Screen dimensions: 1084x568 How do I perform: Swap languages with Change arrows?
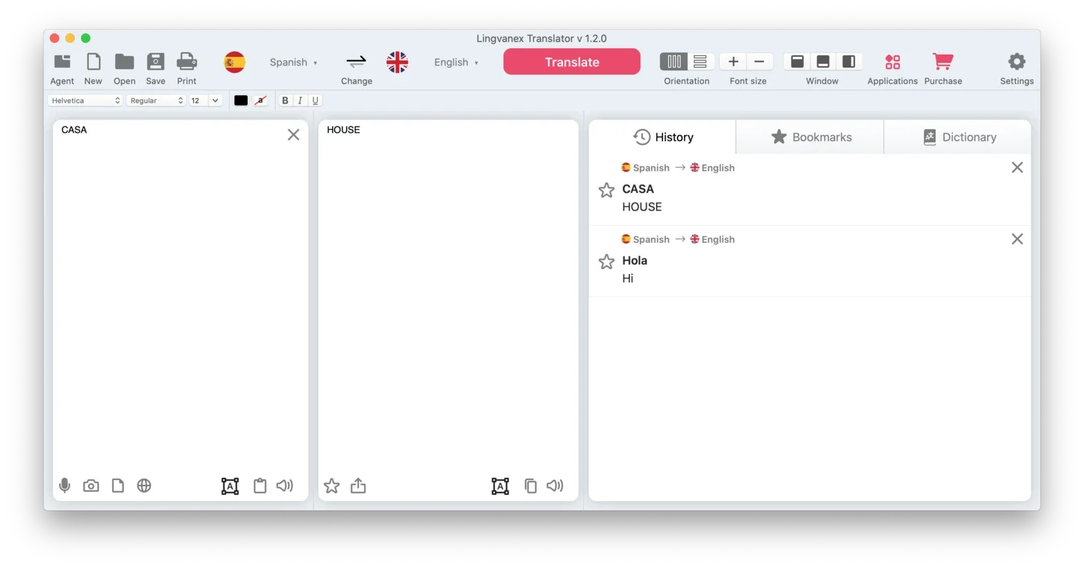[356, 62]
